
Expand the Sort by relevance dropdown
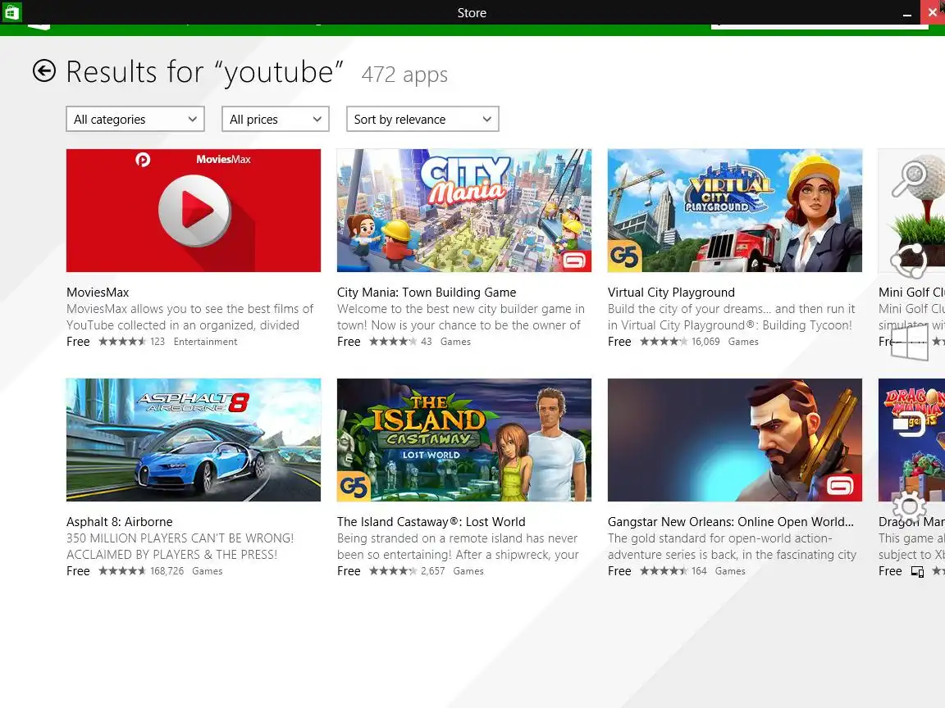click(x=422, y=119)
